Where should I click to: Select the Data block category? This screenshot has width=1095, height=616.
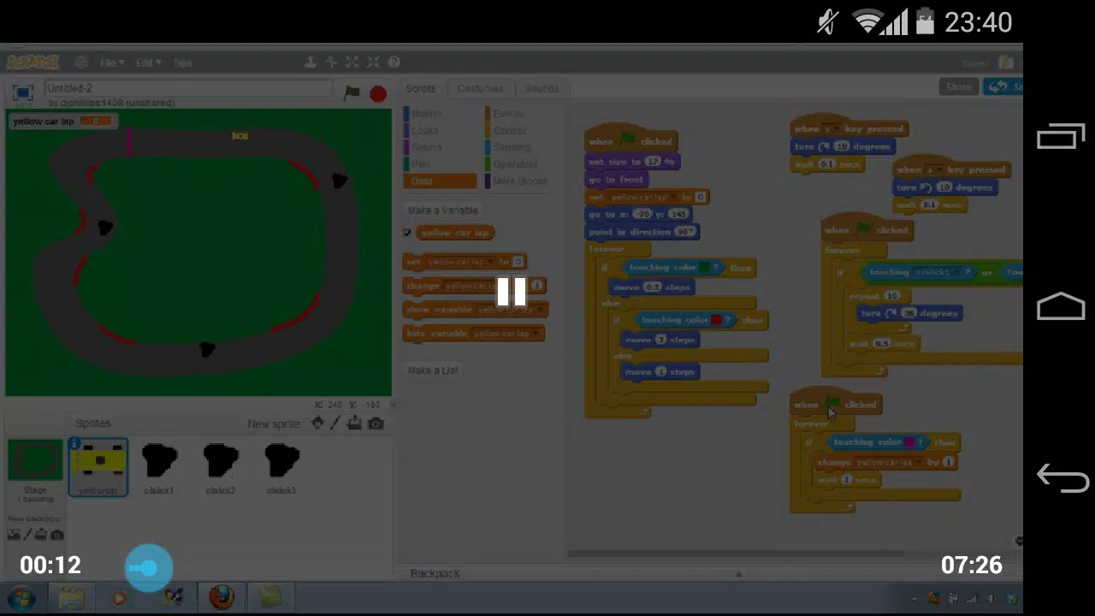click(440, 181)
